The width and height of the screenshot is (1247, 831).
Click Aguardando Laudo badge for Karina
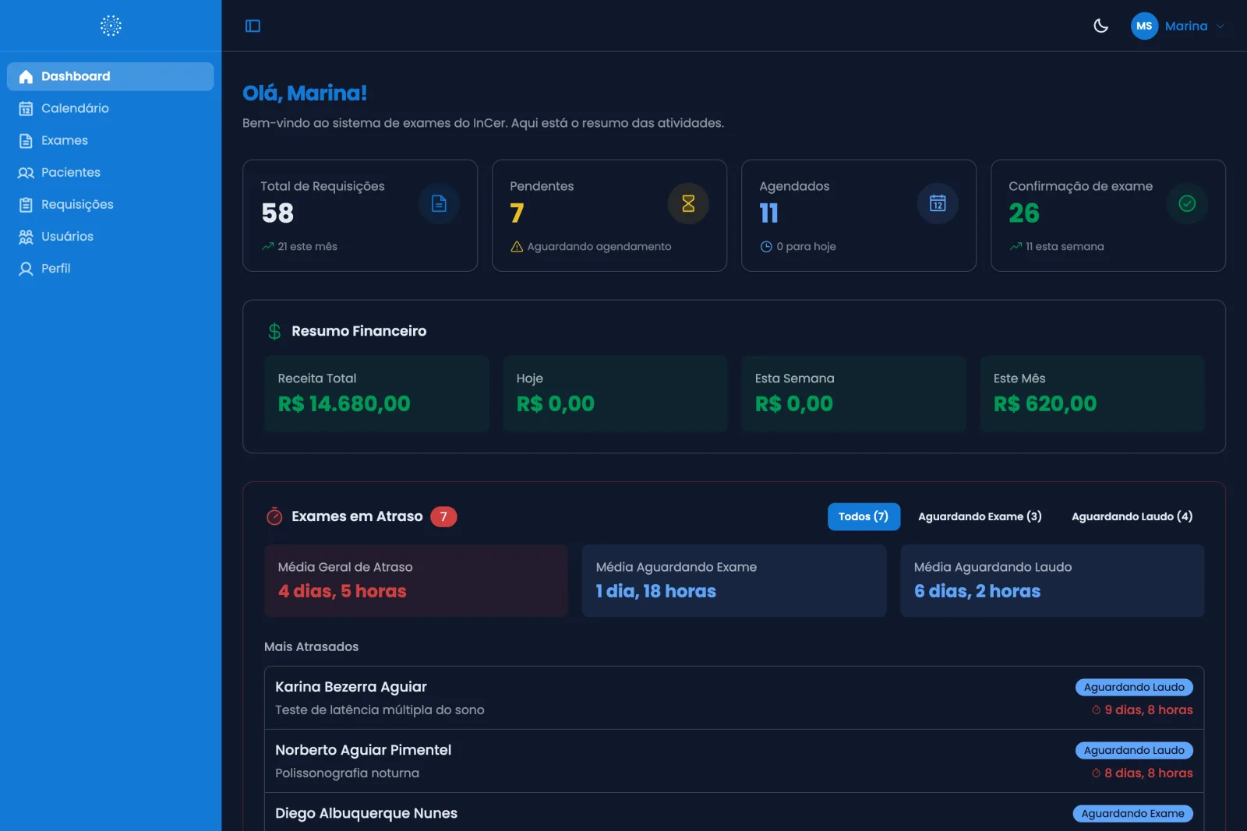(1134, 687)
